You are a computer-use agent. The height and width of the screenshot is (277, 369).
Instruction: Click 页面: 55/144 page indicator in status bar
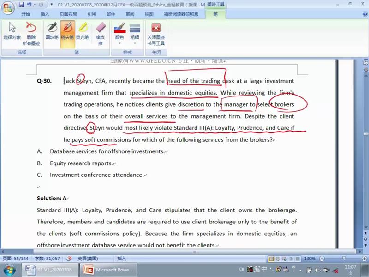tap(15, 259)
